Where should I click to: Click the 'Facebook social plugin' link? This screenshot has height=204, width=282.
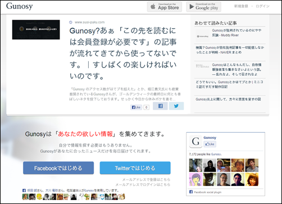point(208,192)
